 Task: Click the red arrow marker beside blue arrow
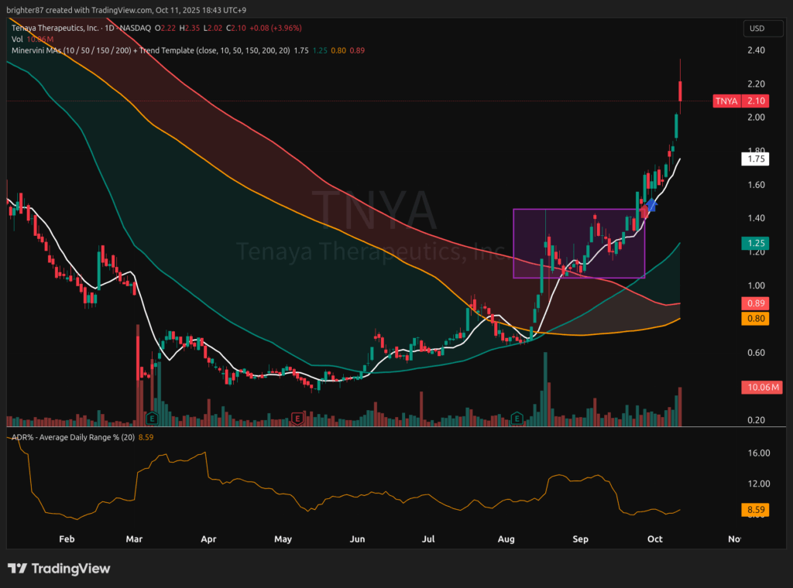click(x=644, y=211)
